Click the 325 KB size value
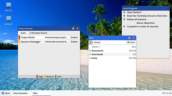 pos(132,51)
